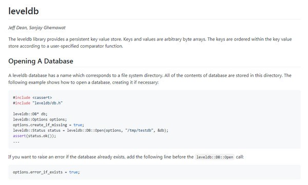Image resolution: width=308 pixels, height=185 pixels.
Task: Click the true keyword in error_if_exists line
Action: pos(73,172)
